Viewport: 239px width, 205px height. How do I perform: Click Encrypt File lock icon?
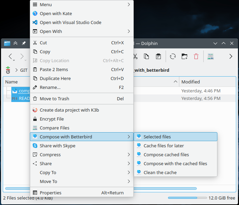coord(35,119)
